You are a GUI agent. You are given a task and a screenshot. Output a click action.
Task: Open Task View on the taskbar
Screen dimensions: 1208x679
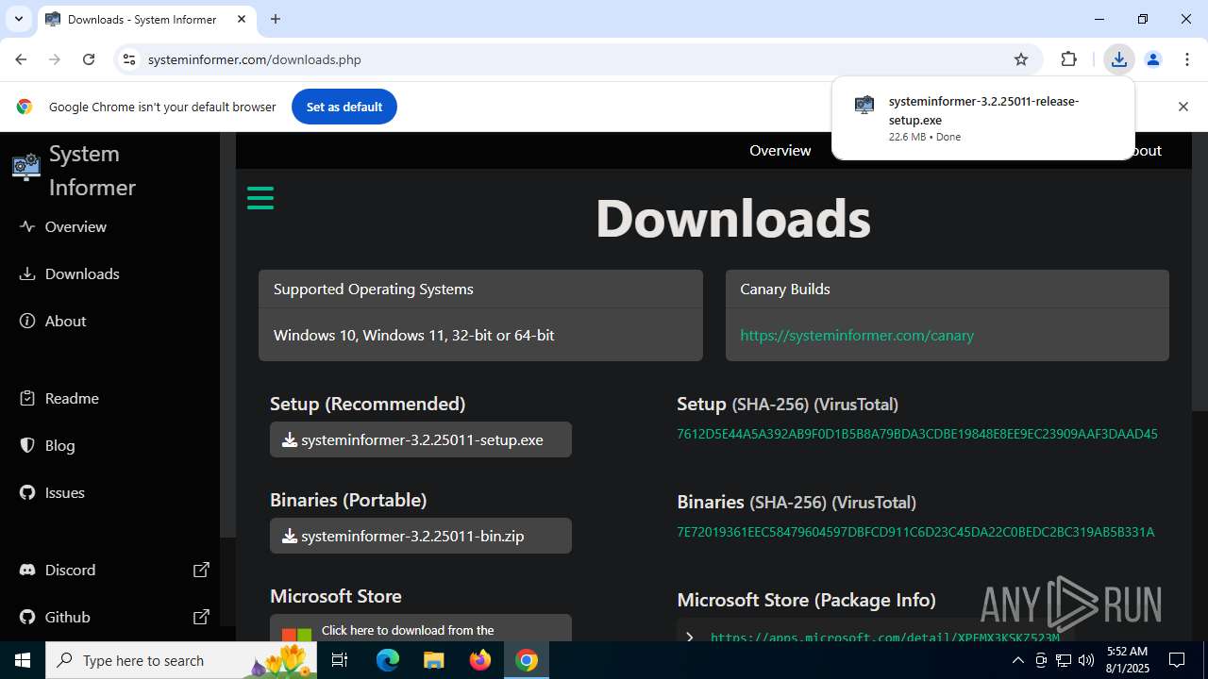[x=340, y=660]
